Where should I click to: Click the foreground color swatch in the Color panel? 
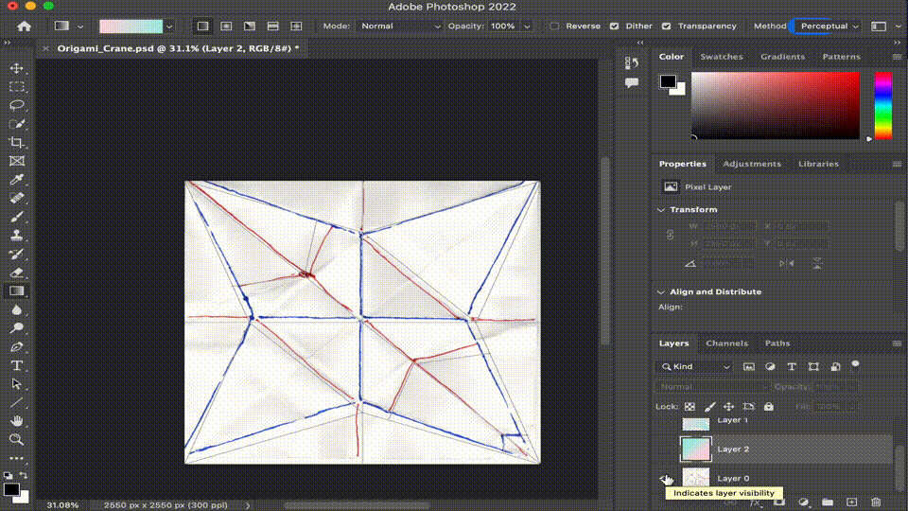tap(668, 81)
